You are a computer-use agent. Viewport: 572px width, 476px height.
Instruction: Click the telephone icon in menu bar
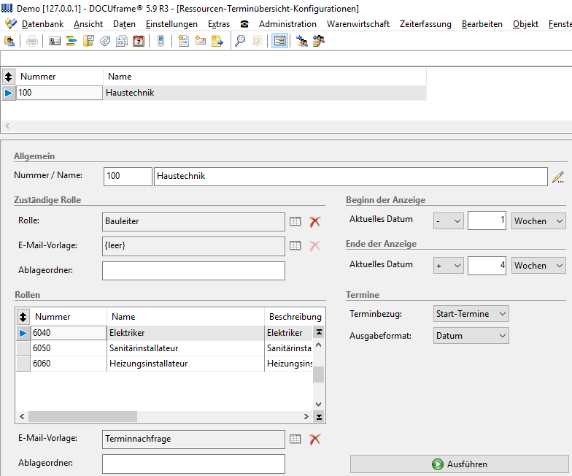click(x=244, y=24)
